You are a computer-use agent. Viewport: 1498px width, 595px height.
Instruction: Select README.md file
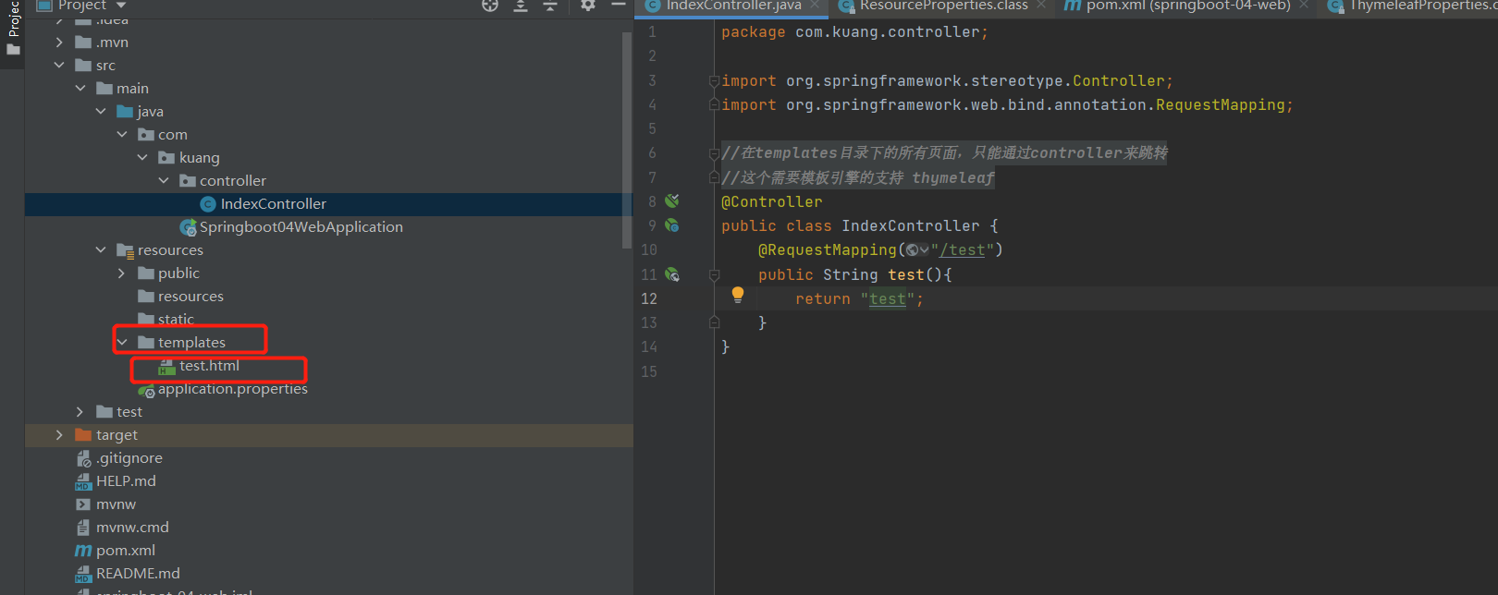point(128,574)
